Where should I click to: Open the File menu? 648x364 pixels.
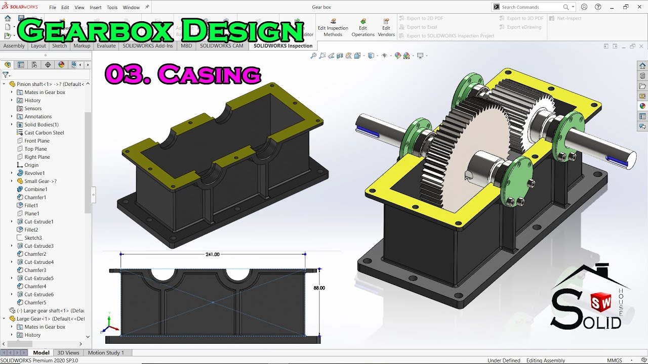pyautogui.click(x=53, y=8)
